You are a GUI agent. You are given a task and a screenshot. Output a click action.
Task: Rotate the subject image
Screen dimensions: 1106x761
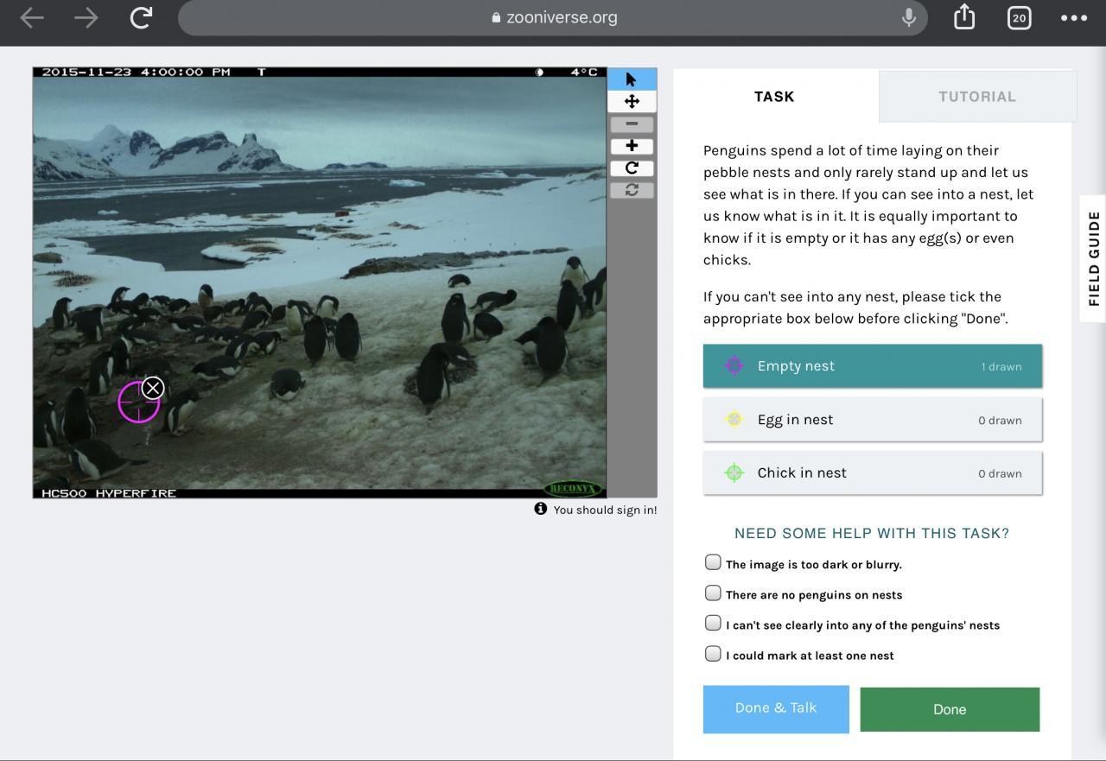[632, 168]
